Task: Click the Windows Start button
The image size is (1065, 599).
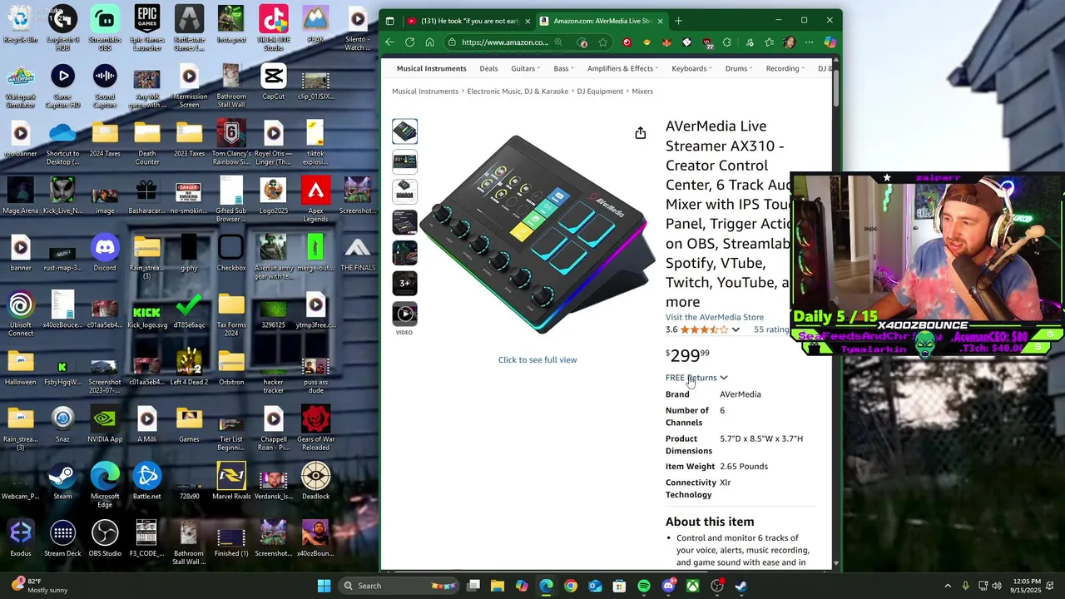Action: tap(324, 586)
